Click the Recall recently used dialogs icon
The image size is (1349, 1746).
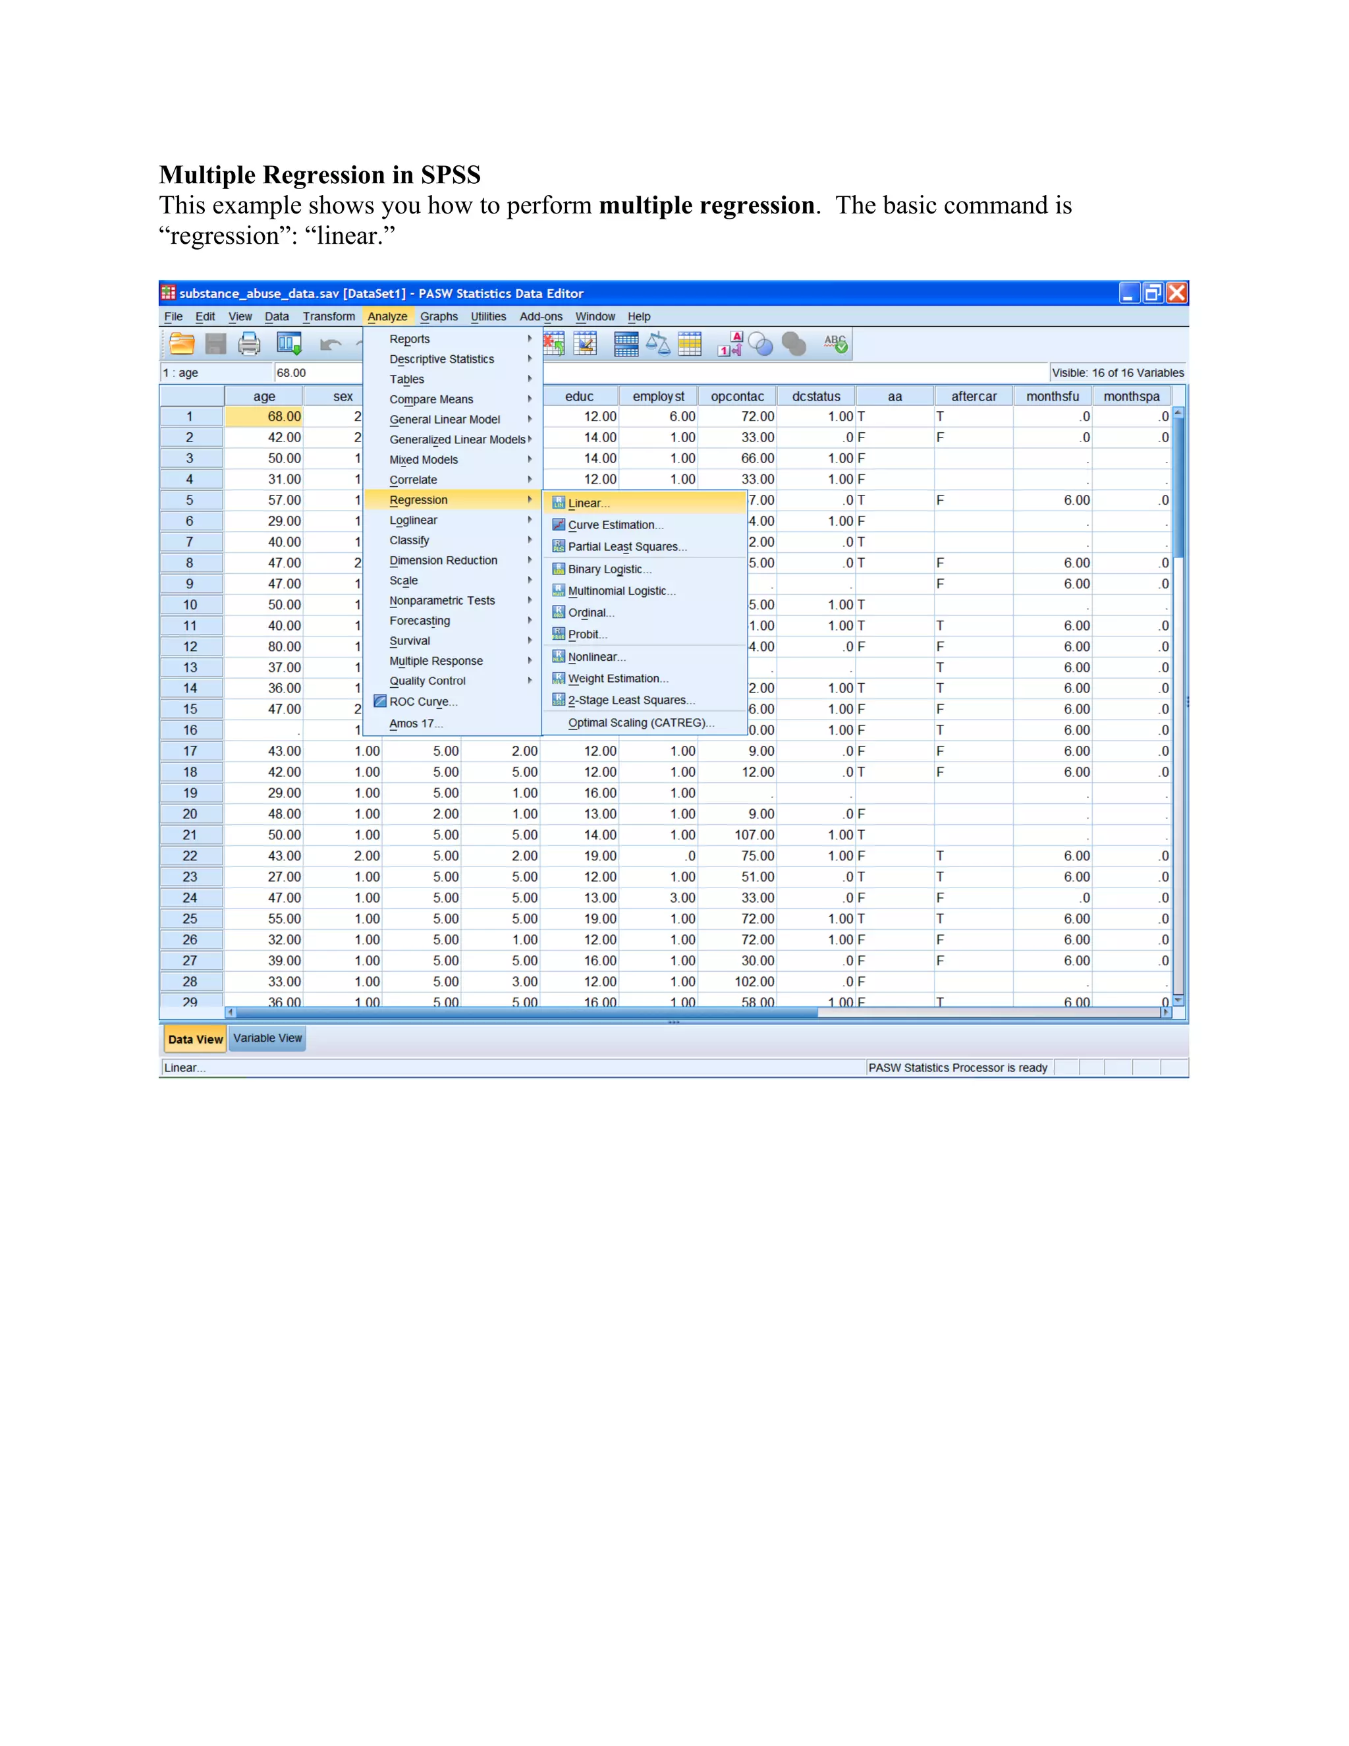coord(289,344)
